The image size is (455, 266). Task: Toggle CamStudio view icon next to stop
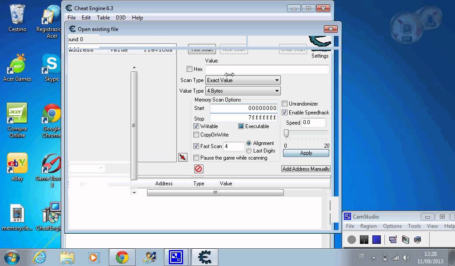pos(393,240)
